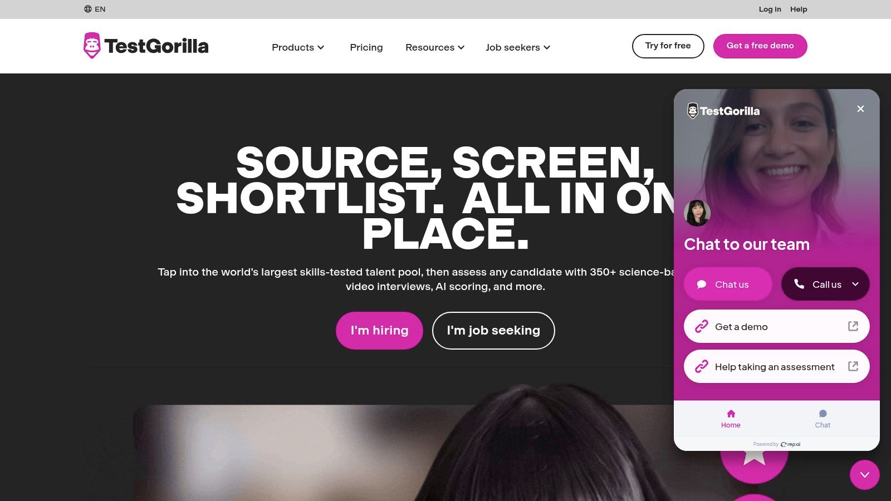Click the phone icon on Call us
Screen dimensions: 891x501
coord(799,284)
